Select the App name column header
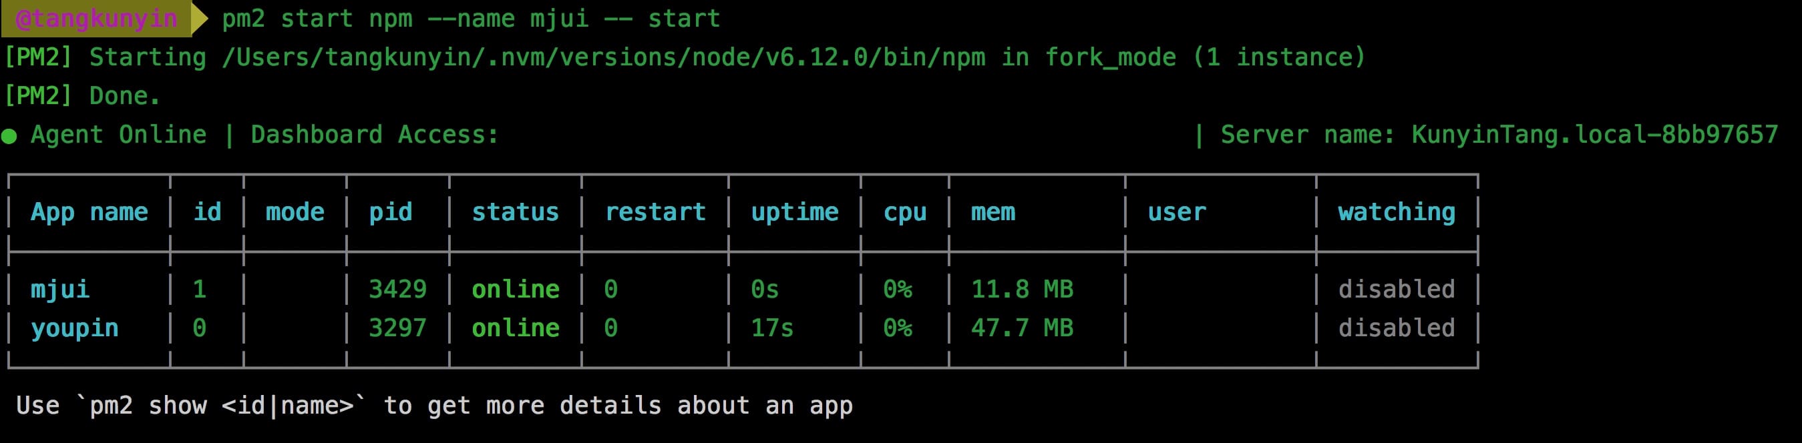The width and height of the screenshot is (1802, 443). [x=89, y=211]
